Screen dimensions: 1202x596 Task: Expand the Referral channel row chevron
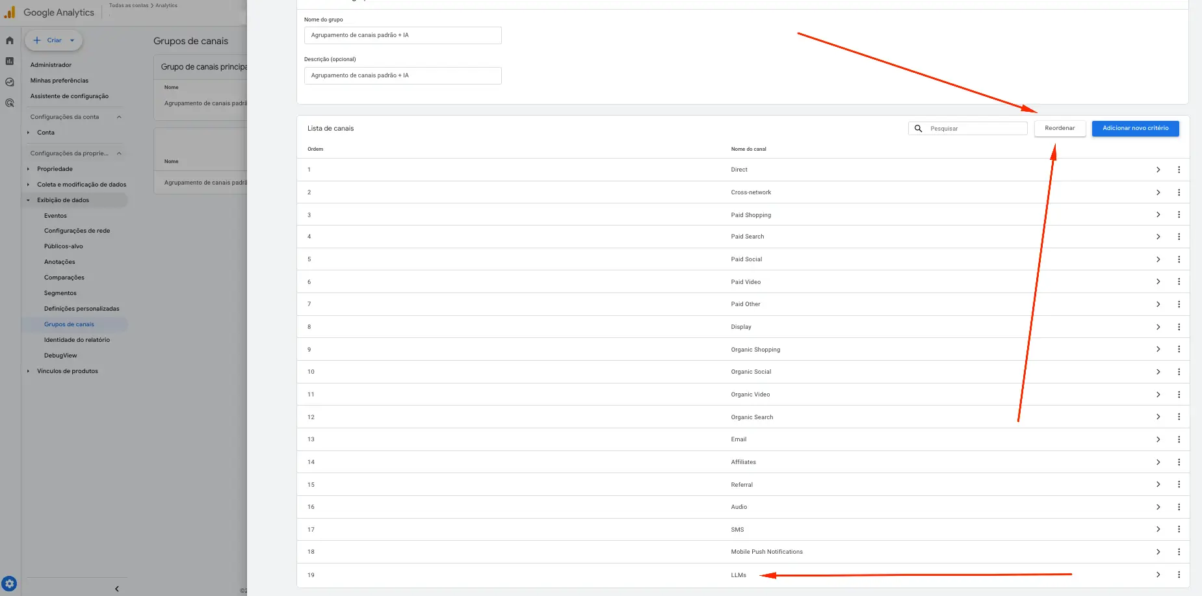(x=1158, y=484)
